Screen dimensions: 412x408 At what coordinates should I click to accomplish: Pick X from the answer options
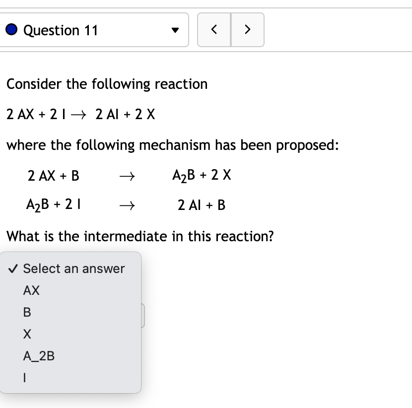27,334
